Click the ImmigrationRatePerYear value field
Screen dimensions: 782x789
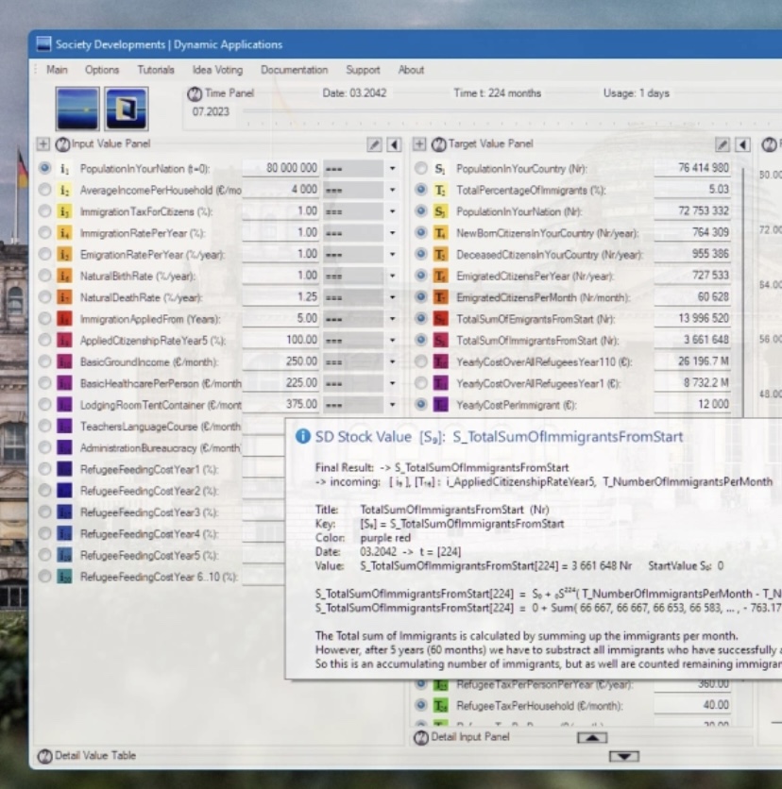(280, 233)
